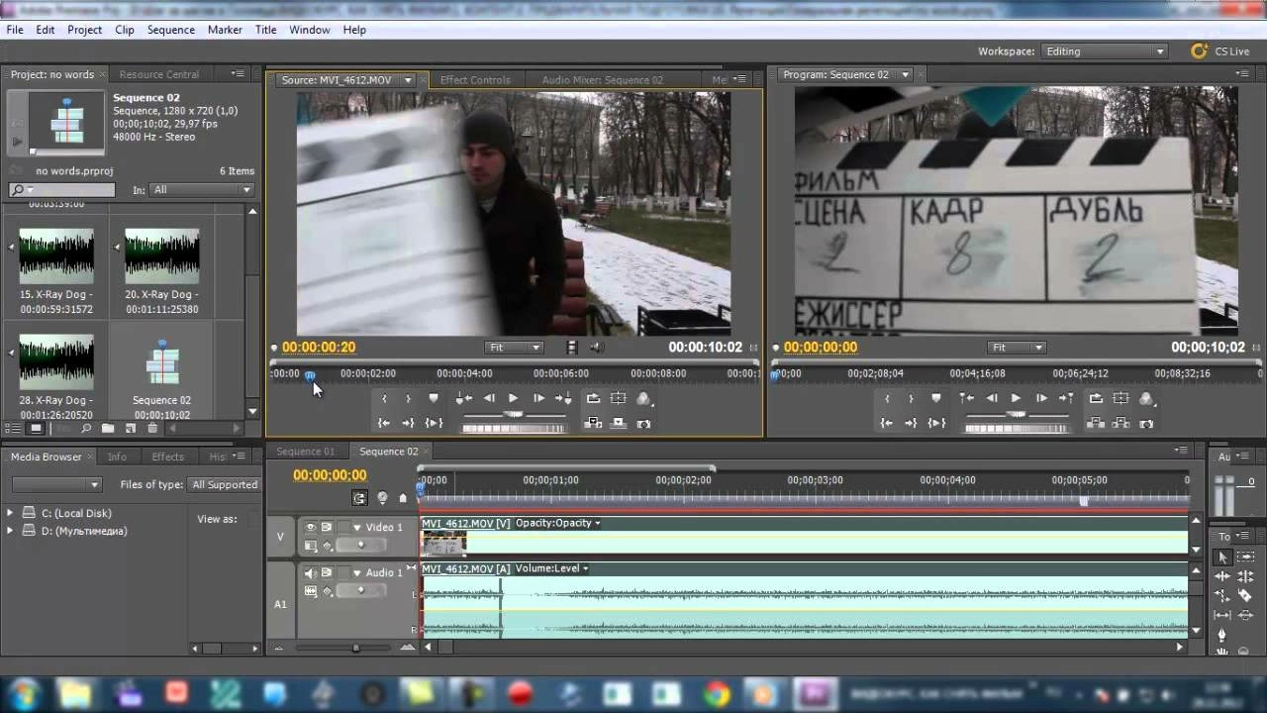Select the Pen tool
This screenshot has height=713, width=1267.
(x=1222, y=634)
